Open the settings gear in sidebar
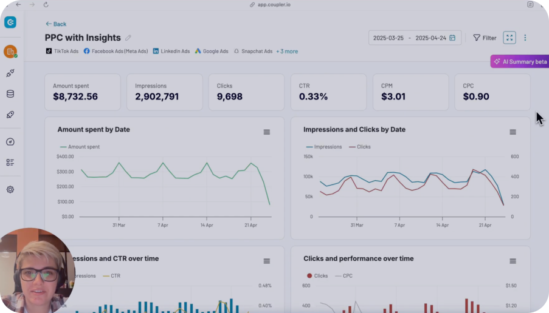The height and width of the screenshot is (313, 549). [10, 189]
